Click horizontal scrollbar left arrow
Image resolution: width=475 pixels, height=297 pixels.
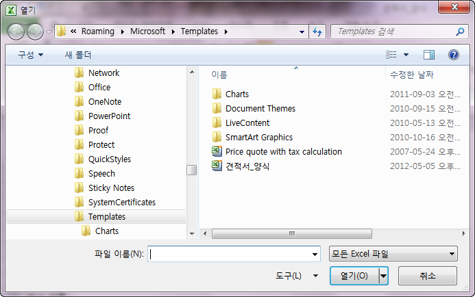(205, 234)
